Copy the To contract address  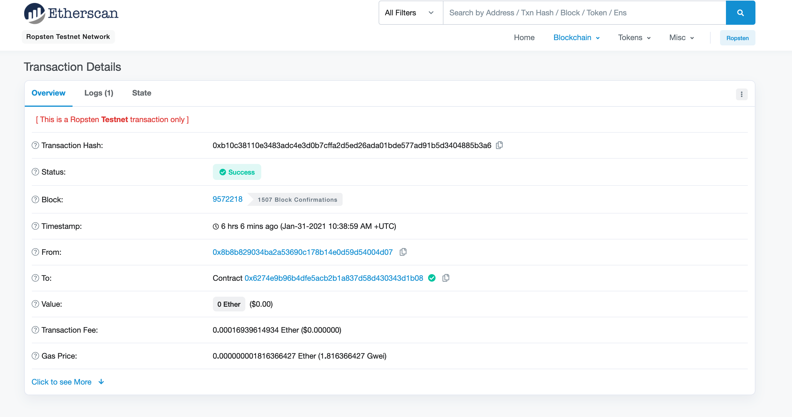446,278
